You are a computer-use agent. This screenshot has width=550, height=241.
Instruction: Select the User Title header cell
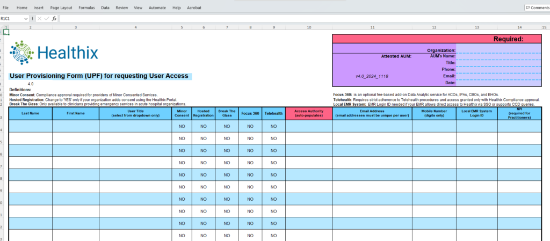click(x=135, y=113)
